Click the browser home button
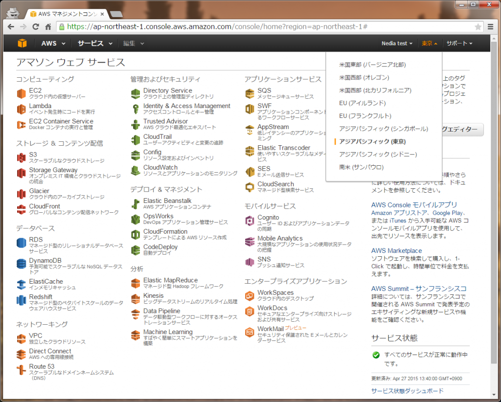 pyautogui.click(x=48, y=27)
